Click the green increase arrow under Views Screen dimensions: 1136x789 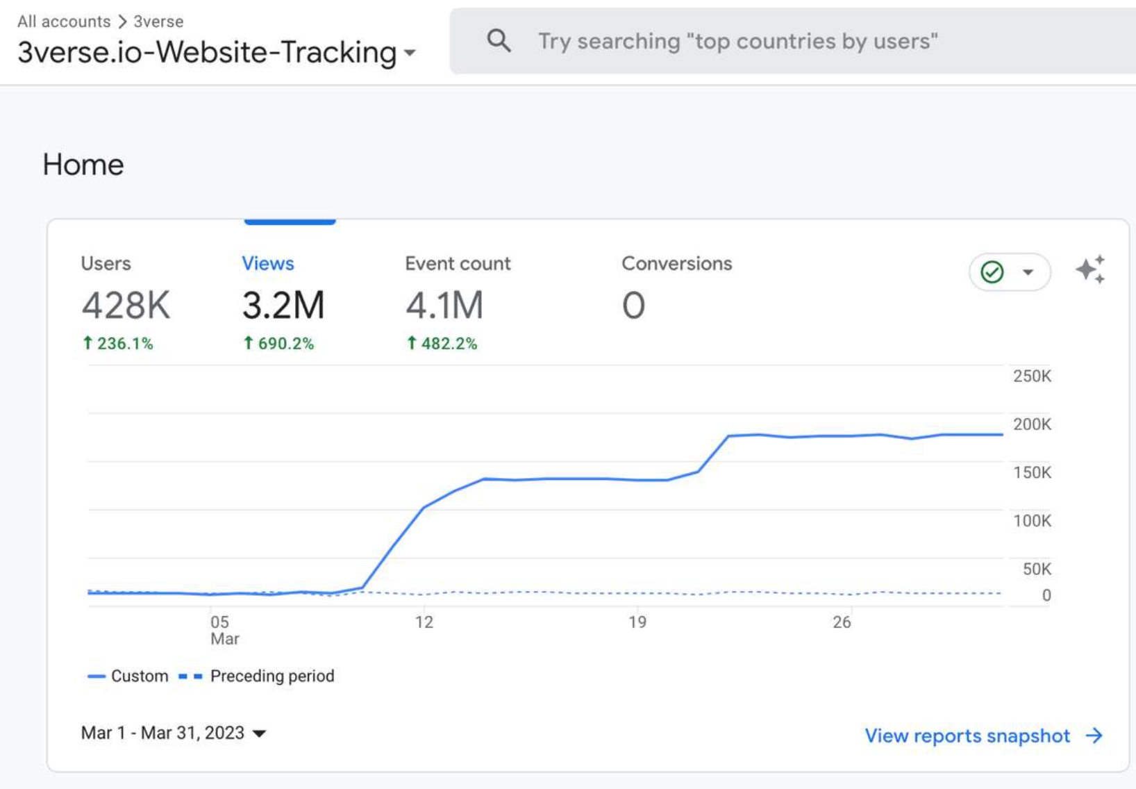coord(249,342)
